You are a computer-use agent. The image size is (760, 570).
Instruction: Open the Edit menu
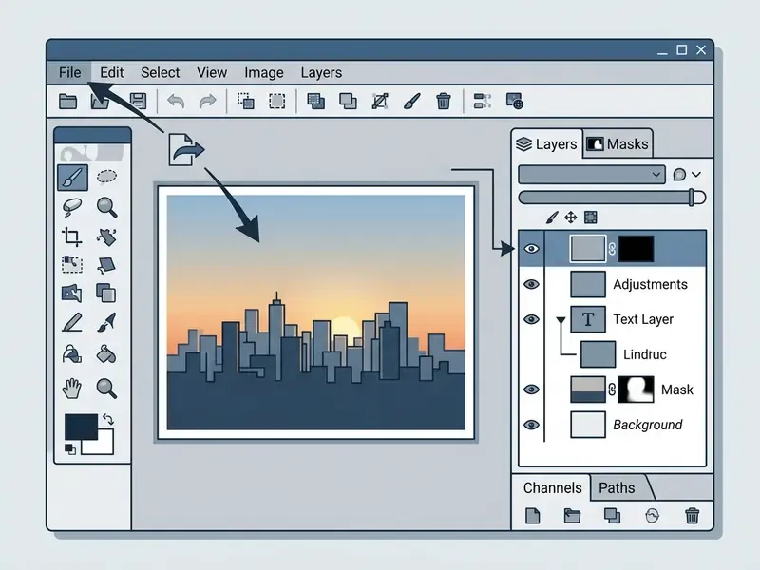[x=112, y=73]
